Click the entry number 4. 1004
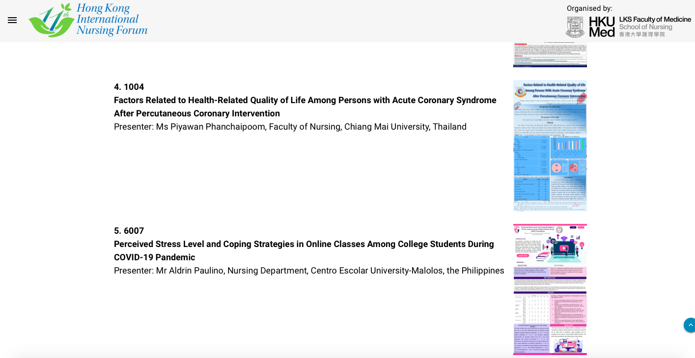This screenshot has width=695, height=358. coord(129,87)
